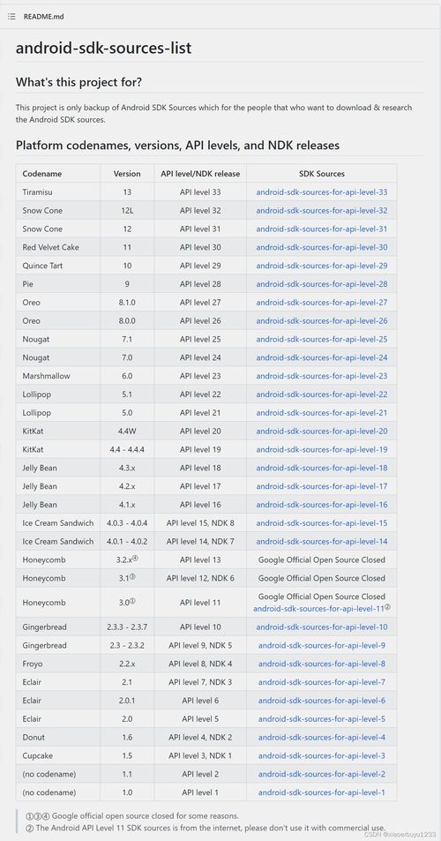Open android-sdk-sources-for-api-level-33 link

click(322, 192)
